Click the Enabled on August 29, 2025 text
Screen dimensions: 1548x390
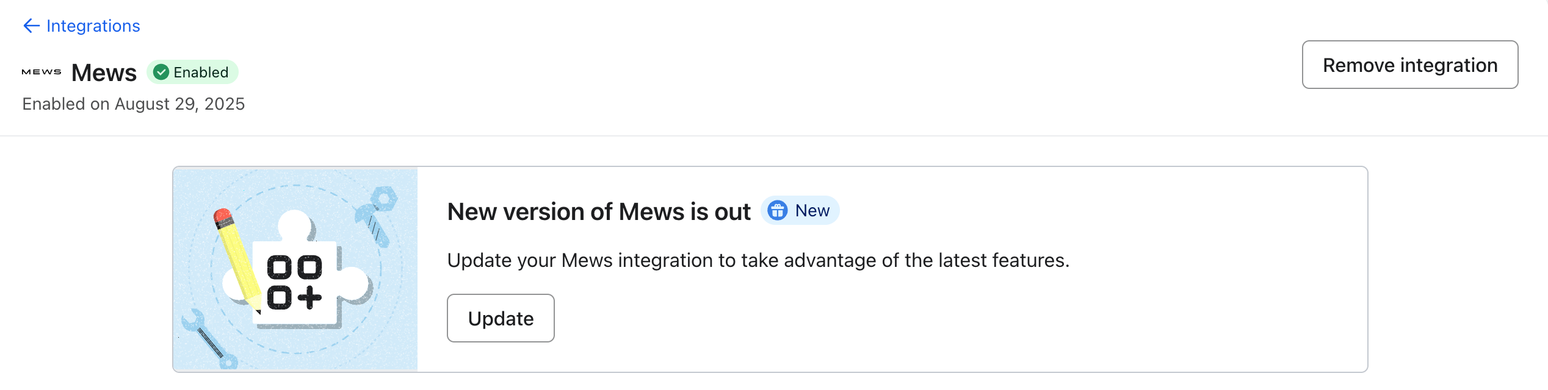(134, 104)
